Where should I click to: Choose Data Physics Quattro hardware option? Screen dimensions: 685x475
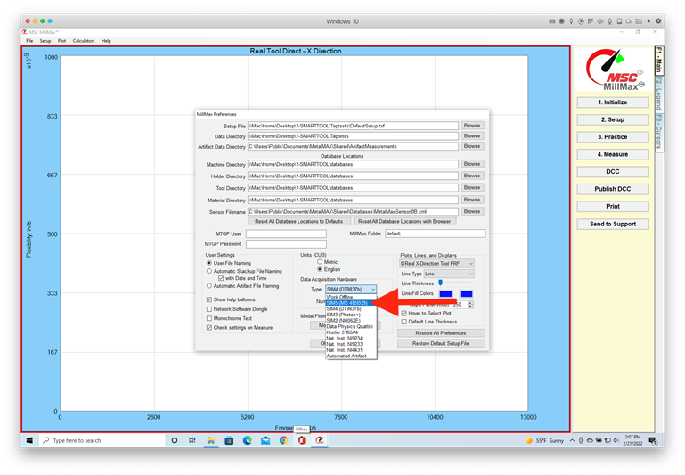pos(351,326)
